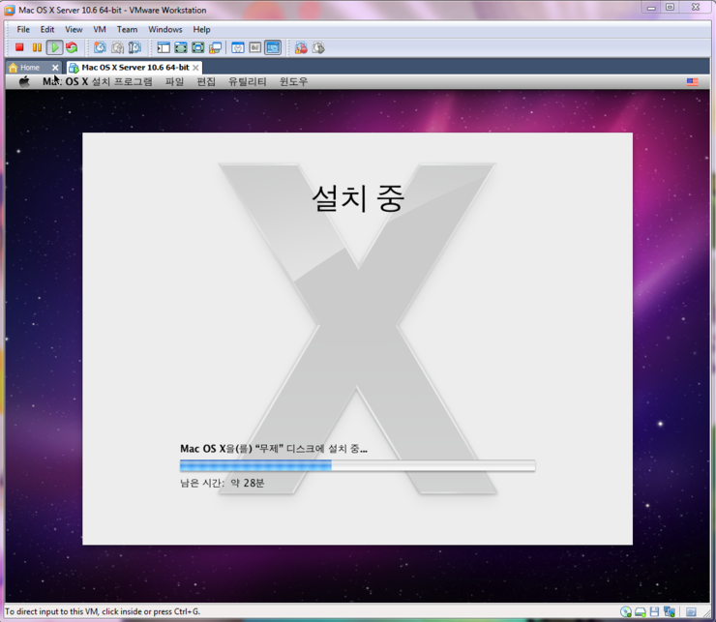Click the 남은 시간: 약 28분 text
This screenshot has height=622, width=716.
[222, 483]
